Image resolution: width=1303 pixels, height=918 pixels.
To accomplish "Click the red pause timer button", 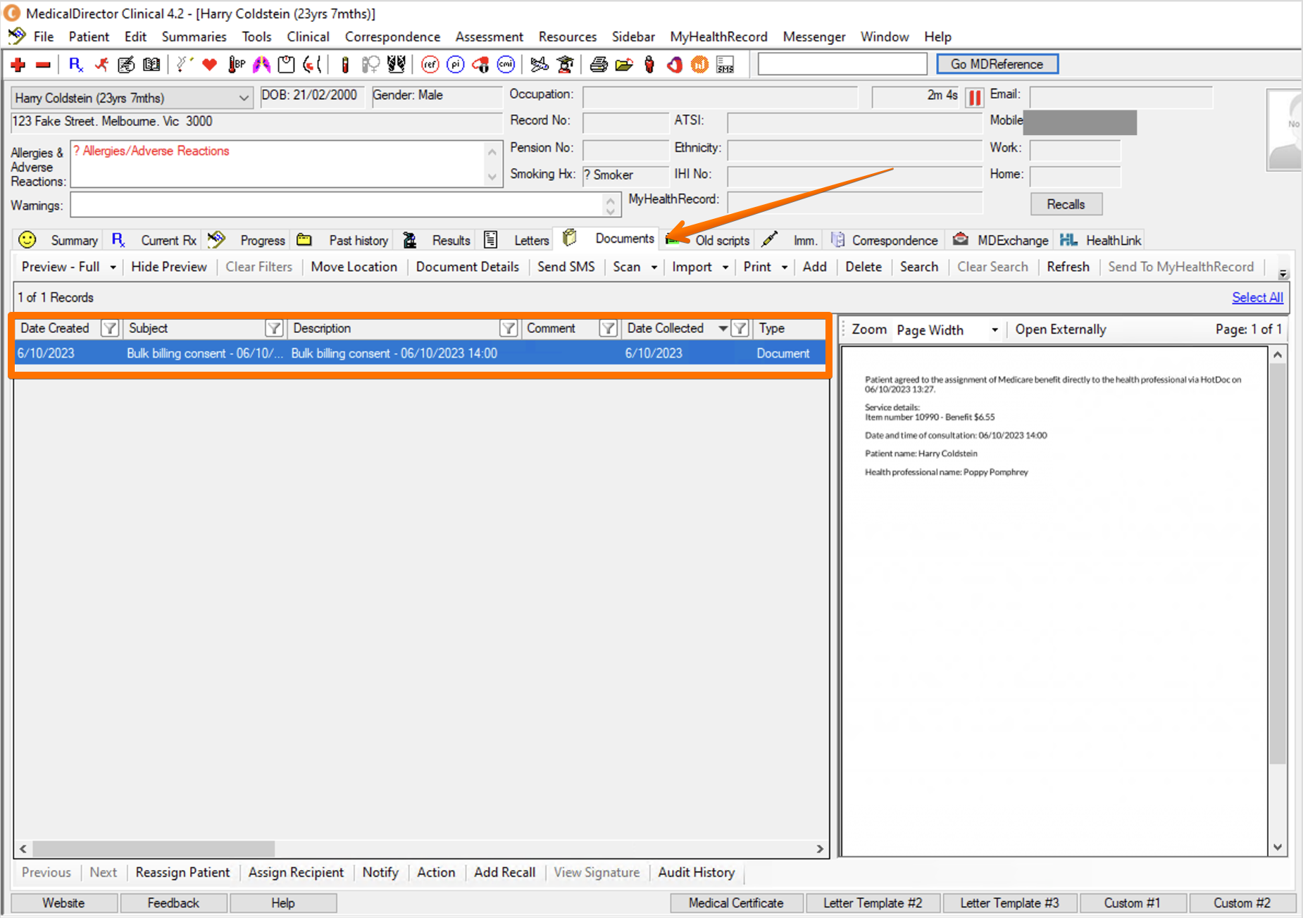I will pos(975,97).
